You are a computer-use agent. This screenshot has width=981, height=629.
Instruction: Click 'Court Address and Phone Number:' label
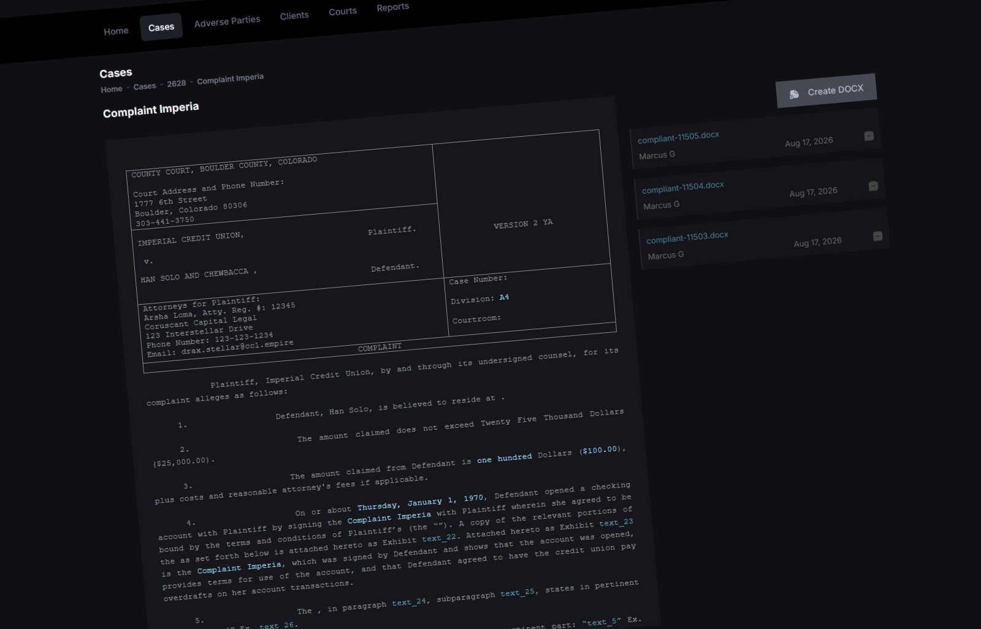[208, 188]
